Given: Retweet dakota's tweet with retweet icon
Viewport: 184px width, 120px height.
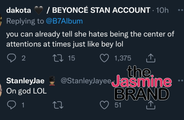Looking at the screenshot, I should pyautogui.click(x=58, y=58).
